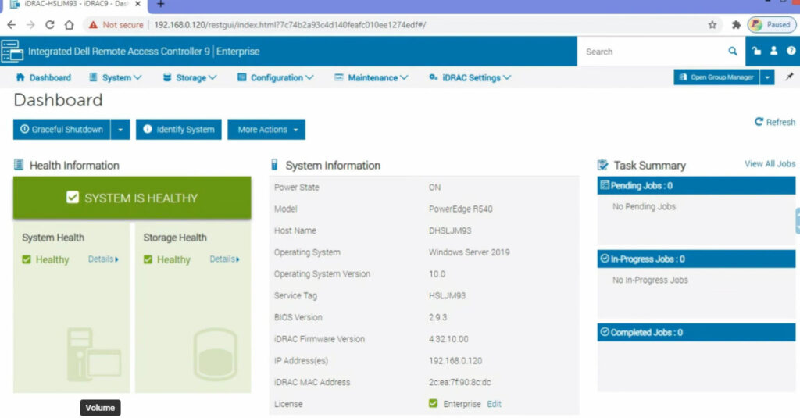The image size is (800, 418).
Task: Click the Windows Server 2019 value
Action: (469, 252)
